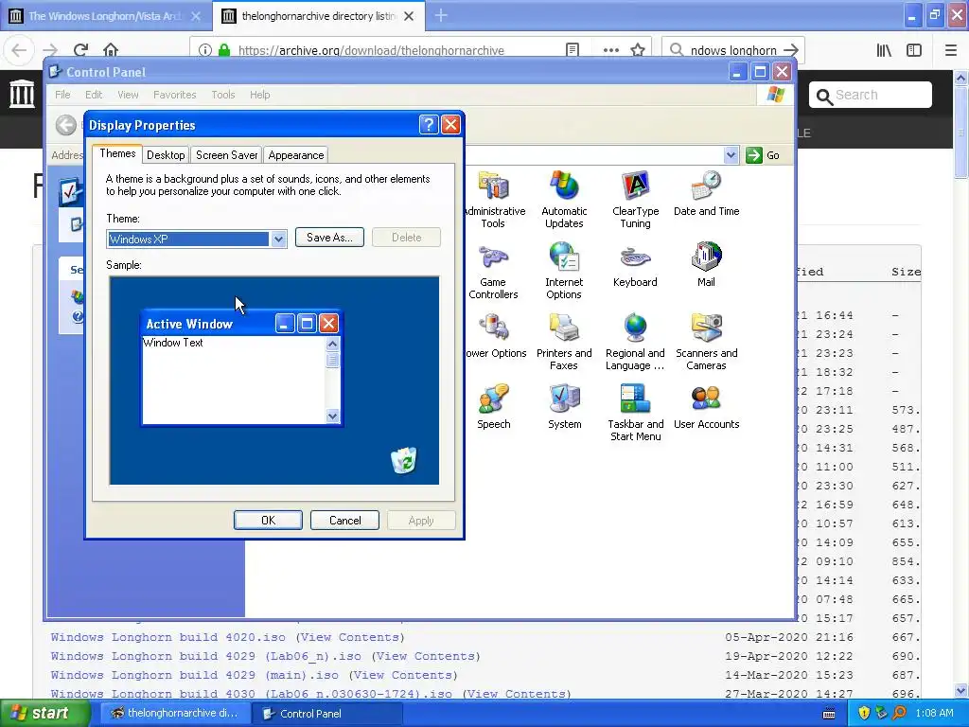Click the archive.org Search field
The height and width of the screenshot is (727, 969).
tap(871, 95)
